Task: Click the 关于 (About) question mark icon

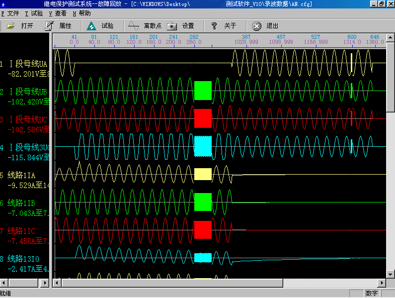Action: [x=214, y=26]
